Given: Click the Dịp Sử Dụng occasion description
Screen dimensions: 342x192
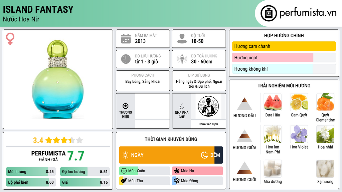Looking at the screenshot, I should 199,84.
